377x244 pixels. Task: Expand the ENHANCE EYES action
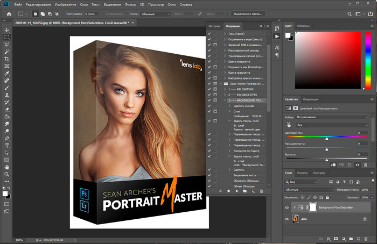pyautogui.click(x=224, y=95)
